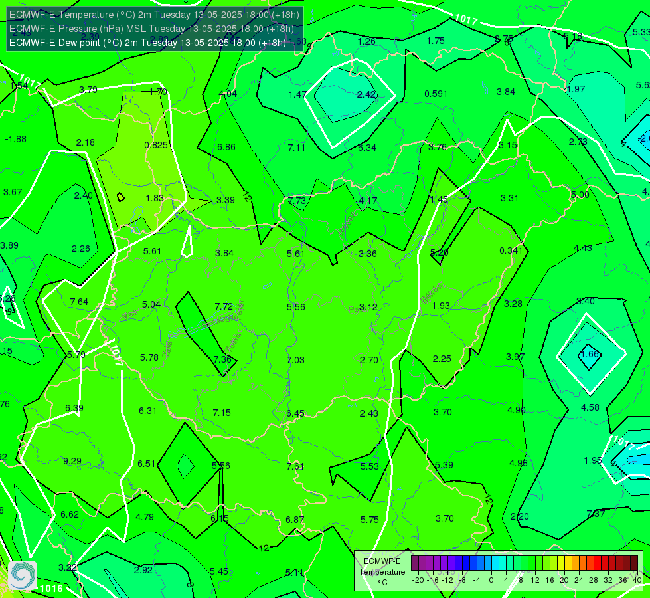Image resolution: width=650 pixels, height=598 pixels.
Task: Click dew point value 6.45
Action: click(295, 413)
